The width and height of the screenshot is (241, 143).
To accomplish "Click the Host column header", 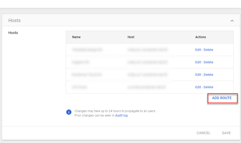I will coord(131,37).
